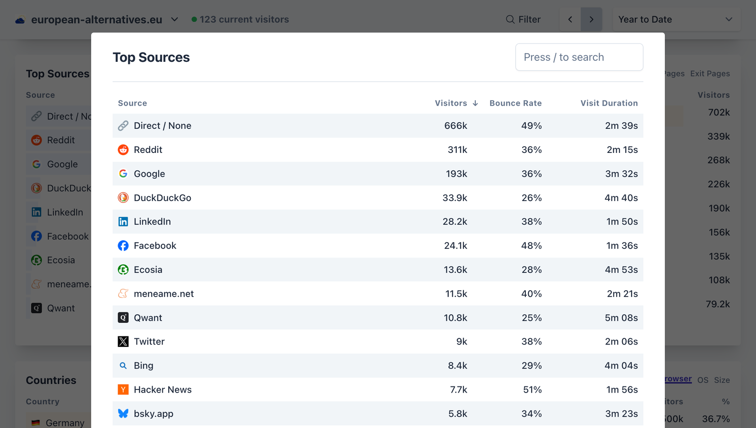The image size is (756, 428).
Task: Select the Twitter X icon
Action: click(123, 341)
